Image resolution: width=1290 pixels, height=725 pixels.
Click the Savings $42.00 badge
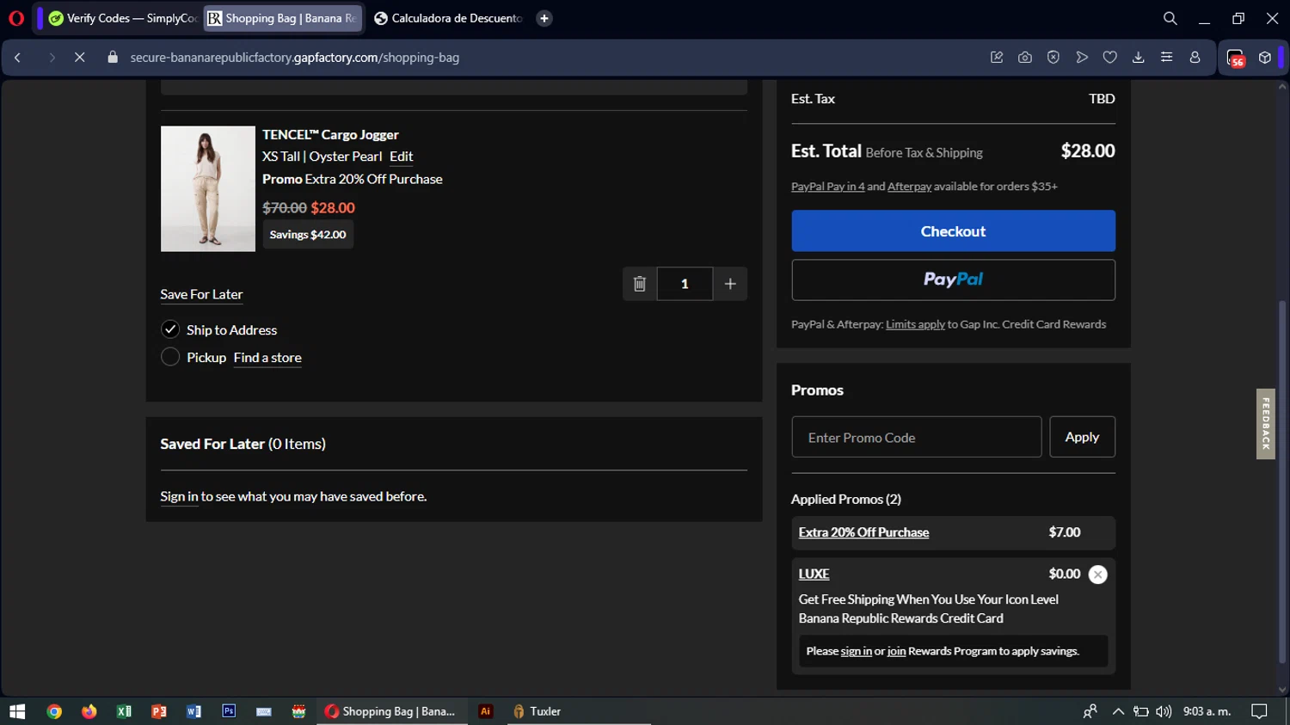tap(308, 235)
